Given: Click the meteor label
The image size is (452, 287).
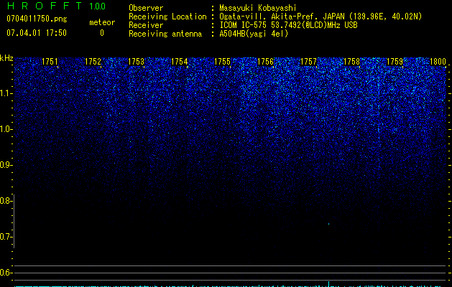Looking at the screenshot, I should 102,22.
